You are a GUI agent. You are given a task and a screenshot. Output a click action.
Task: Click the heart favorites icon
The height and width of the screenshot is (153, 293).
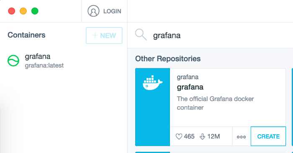pyautogui.click(x=179, y=137)
